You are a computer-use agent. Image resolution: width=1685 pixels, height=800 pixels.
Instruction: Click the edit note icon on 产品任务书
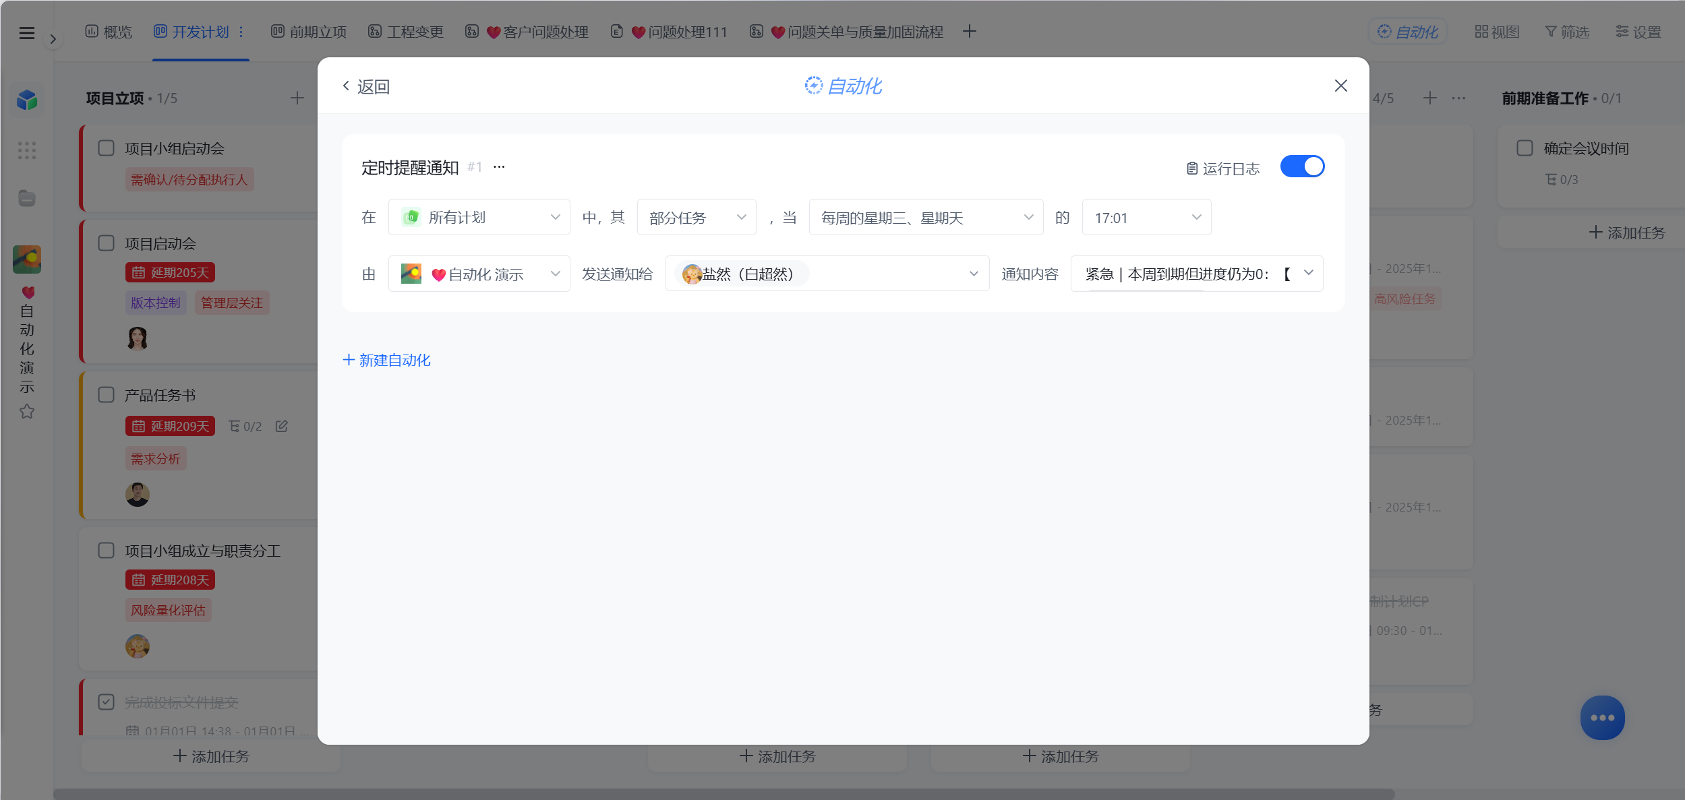click(282, 426)
